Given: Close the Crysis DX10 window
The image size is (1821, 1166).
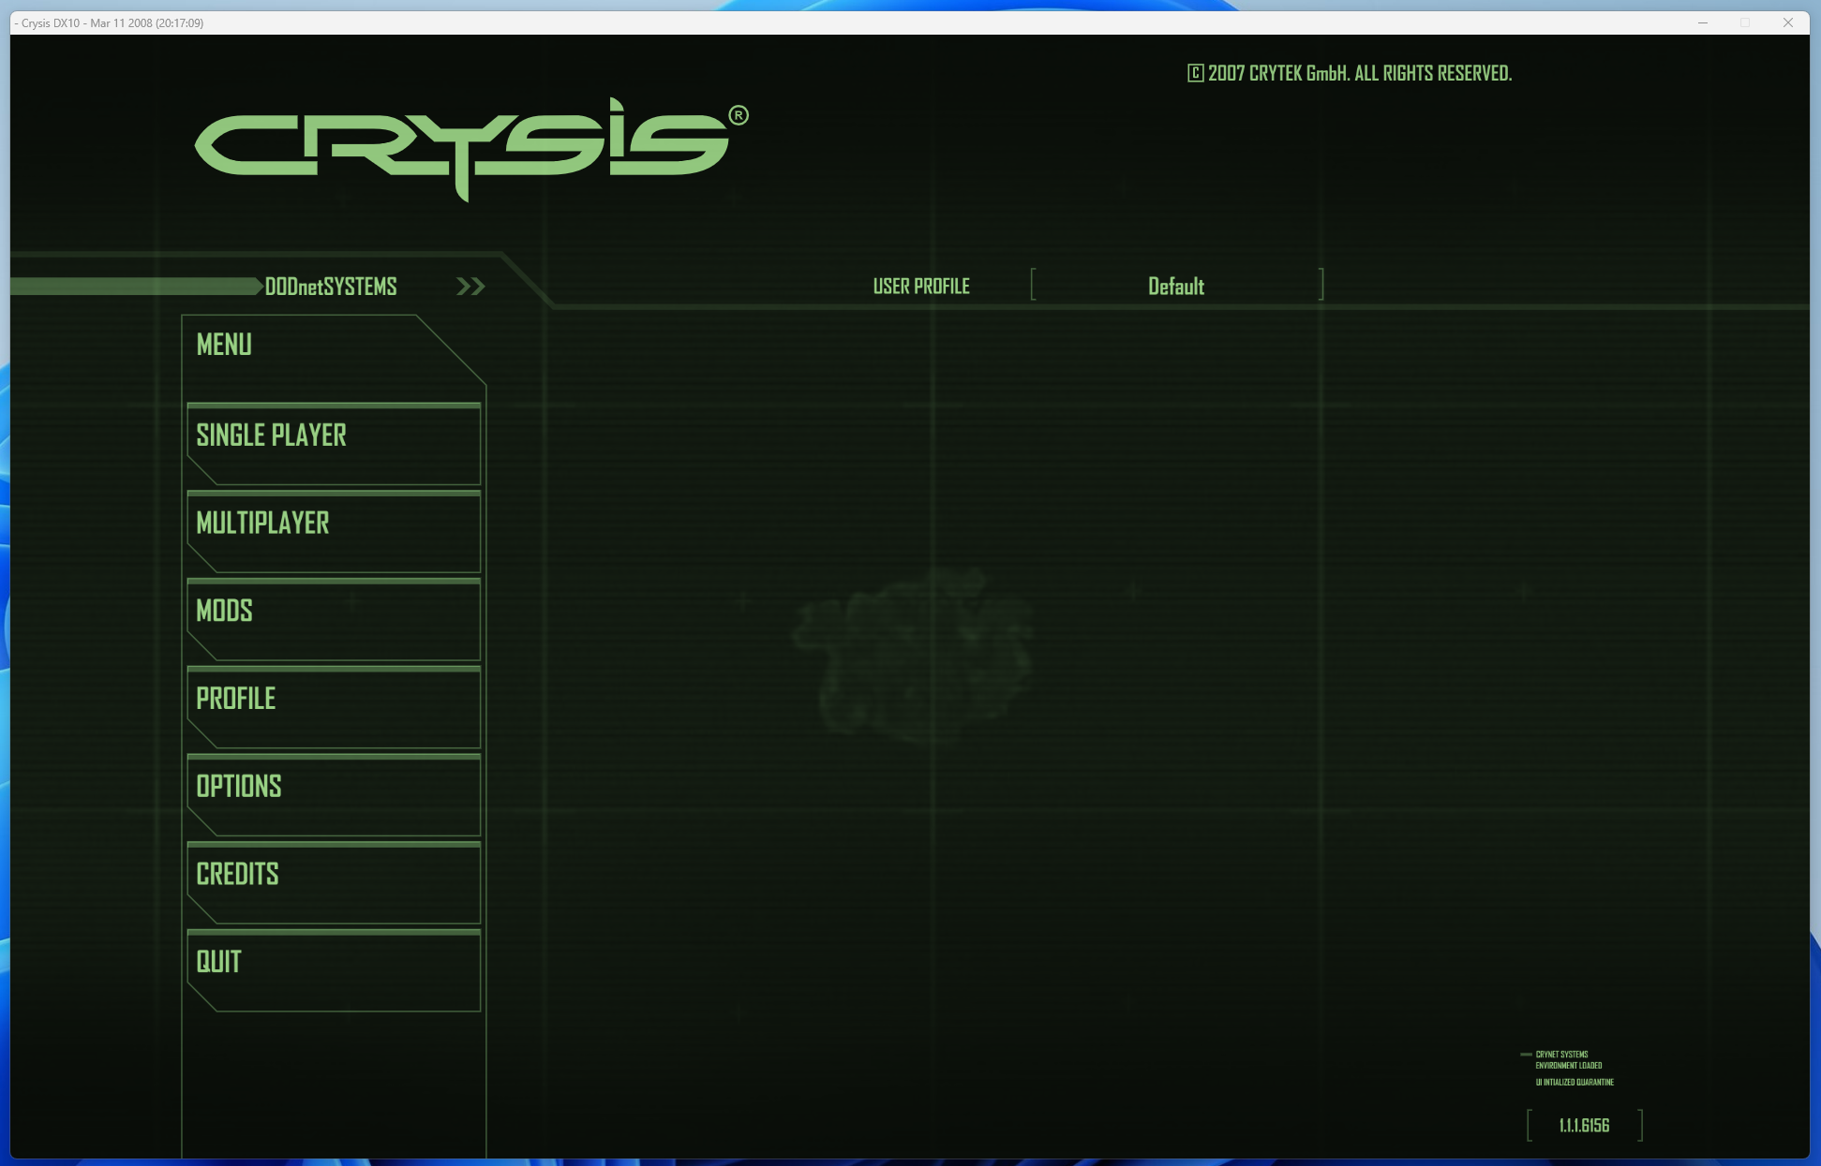Looking at the screenshot, I should (1787, 22).
